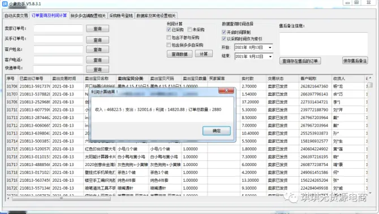Click the 白小鸭与黄小鸡 cell in 卖出宝贝分类 column
This screenshot has height=214, width=379.
tap(132, 157)
